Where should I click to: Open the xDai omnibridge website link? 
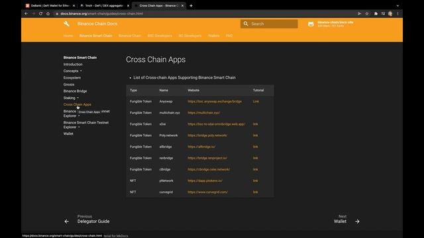click(217, 124)
